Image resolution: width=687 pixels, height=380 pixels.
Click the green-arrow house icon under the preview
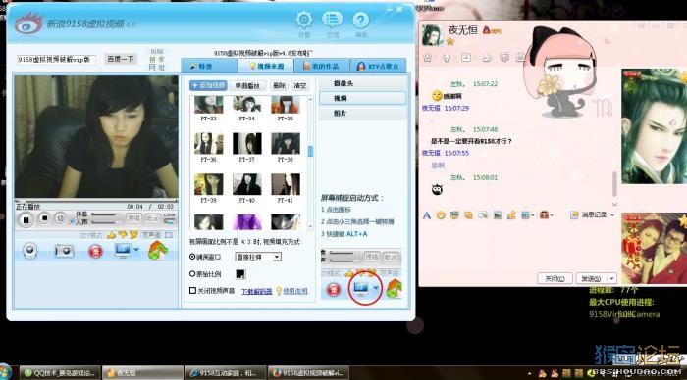coord(158,250)
